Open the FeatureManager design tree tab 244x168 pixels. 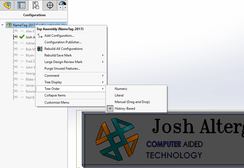pos(7,5)
